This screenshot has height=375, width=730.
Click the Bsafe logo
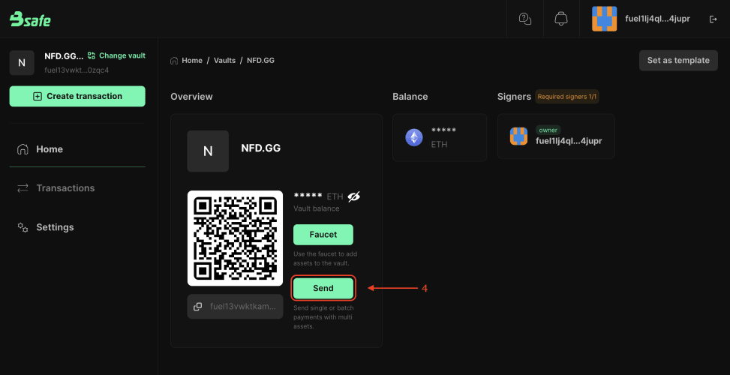(x=30, y=19)
